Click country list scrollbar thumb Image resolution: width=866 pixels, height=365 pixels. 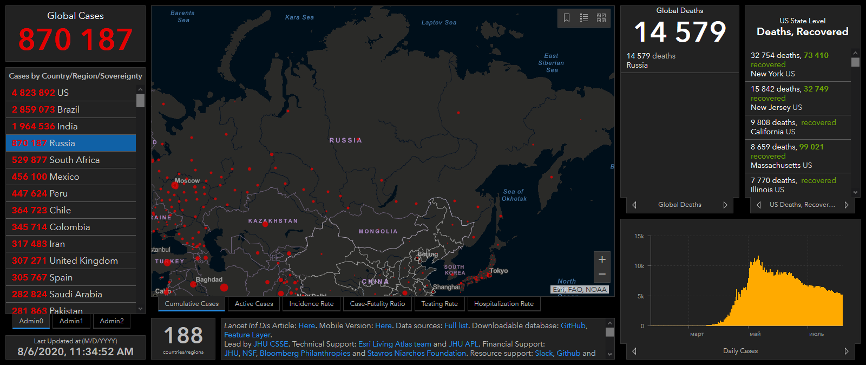click(x=140, y=101)
